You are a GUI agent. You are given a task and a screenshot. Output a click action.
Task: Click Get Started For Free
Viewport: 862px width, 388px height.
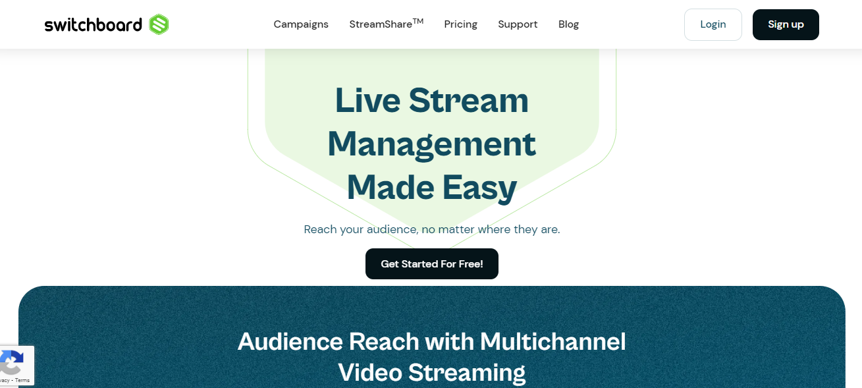431,263
